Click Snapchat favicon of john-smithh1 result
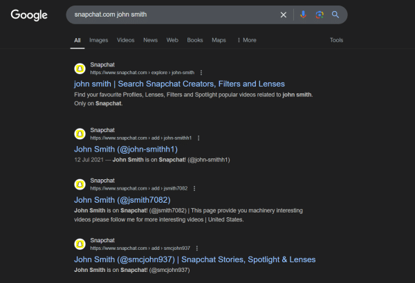 [80, 134]
